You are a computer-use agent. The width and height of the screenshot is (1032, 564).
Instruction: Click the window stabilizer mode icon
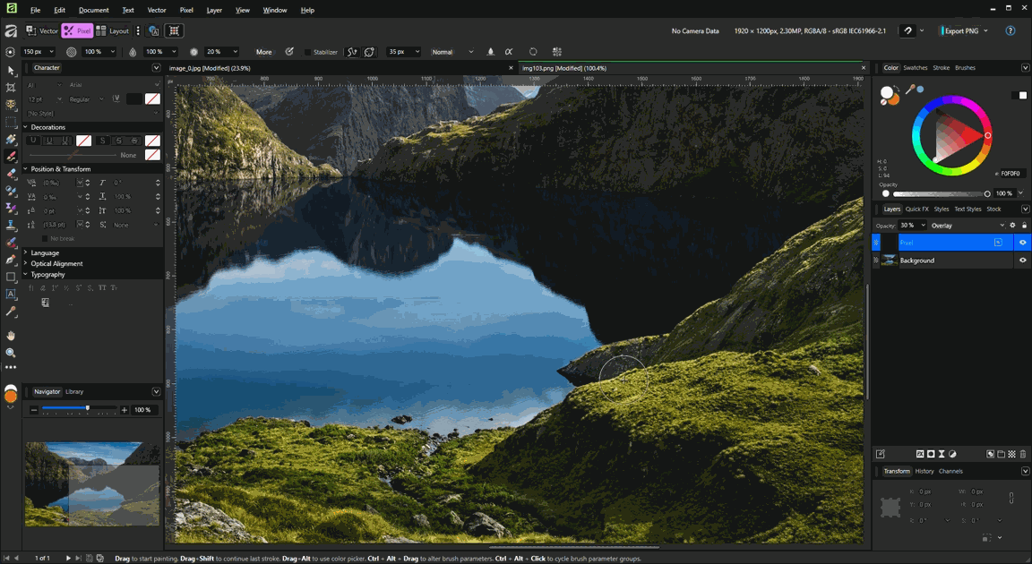(x=369, y=51)
